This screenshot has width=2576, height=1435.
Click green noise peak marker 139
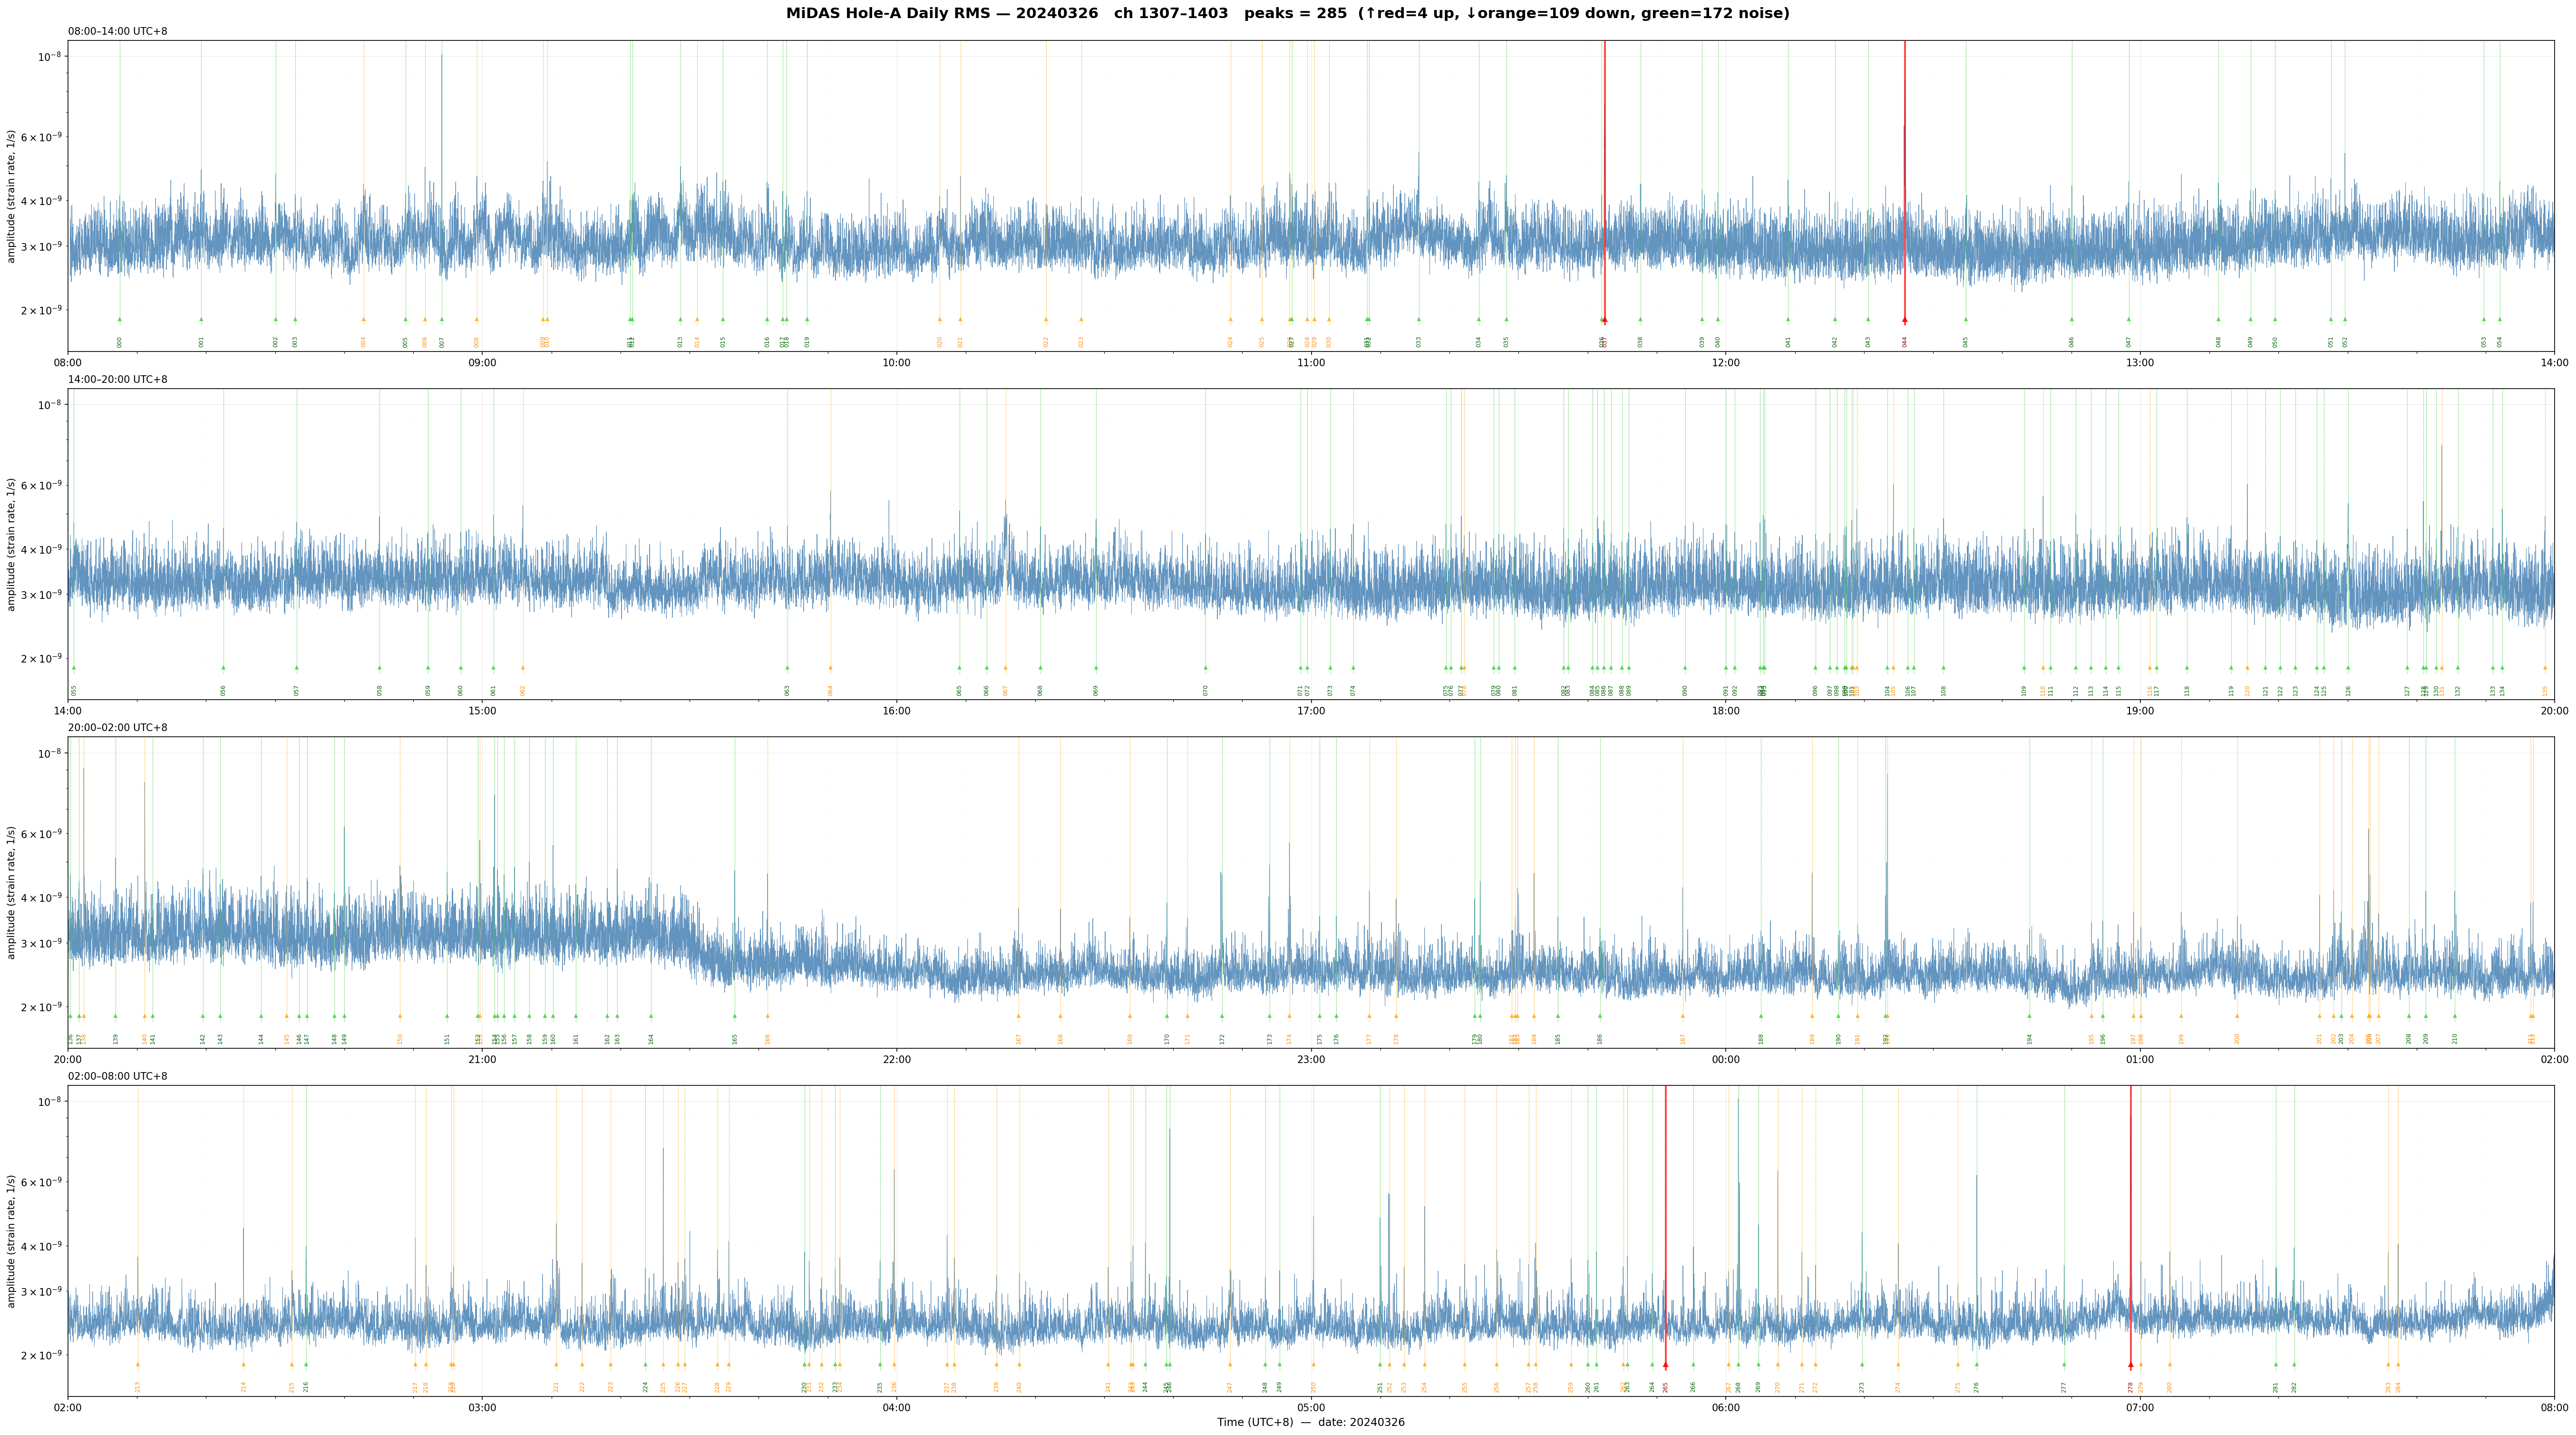(115, 1016)
